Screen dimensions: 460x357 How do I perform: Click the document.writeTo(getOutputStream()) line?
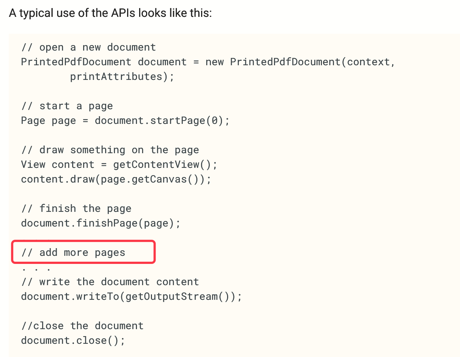pos(131,297)
